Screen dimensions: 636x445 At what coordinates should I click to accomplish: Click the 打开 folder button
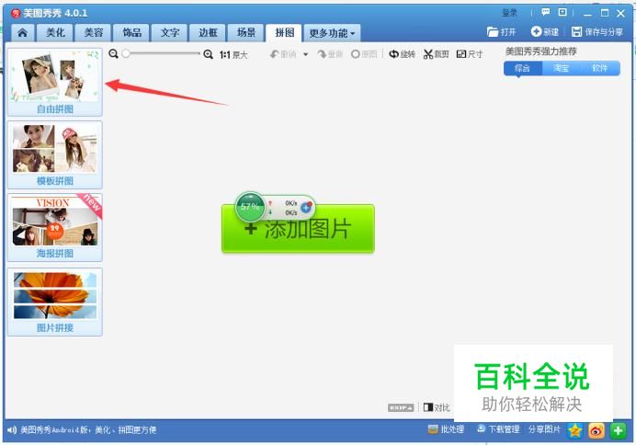[x=502, y=32]
